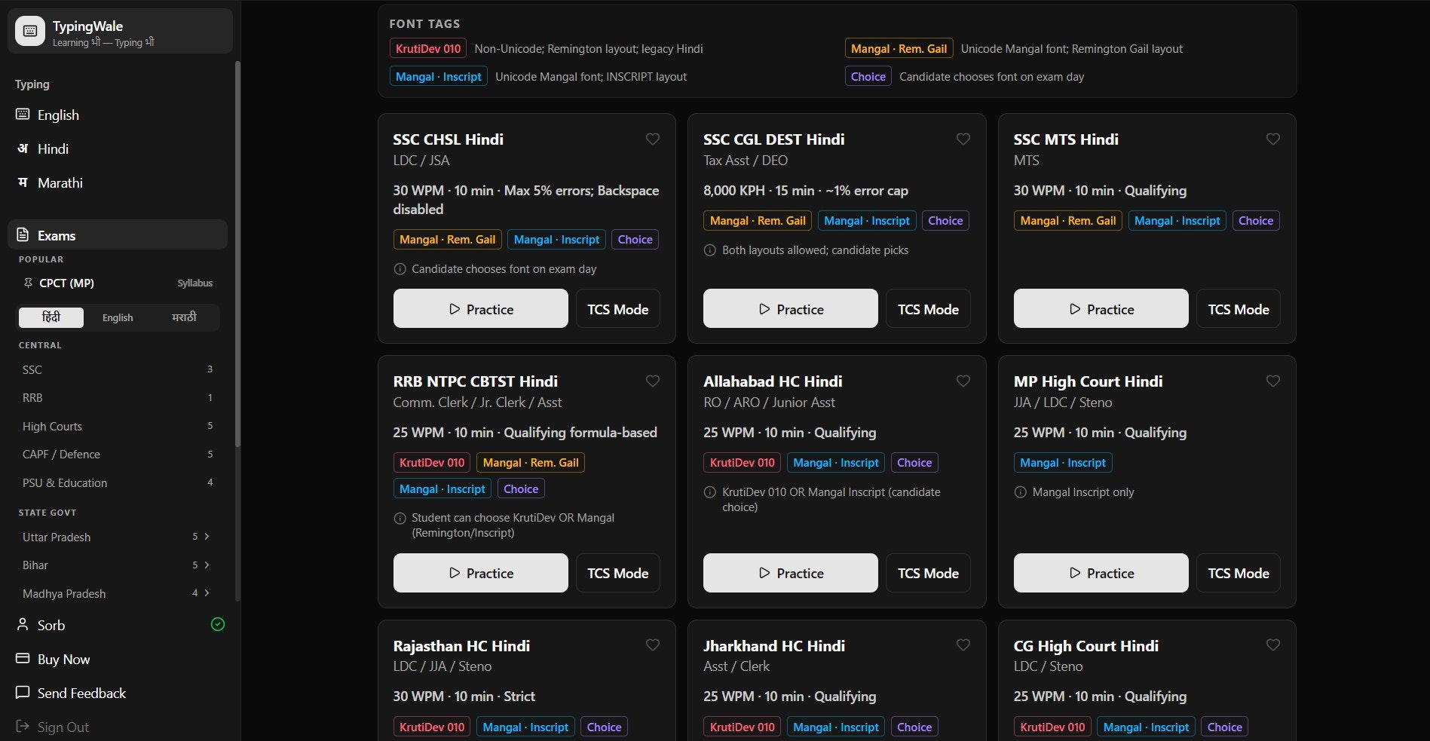Click the Sign Out arrow icon
This screenshot has width=1430, height=741.
pyautogui.click(x=23, y=727)
